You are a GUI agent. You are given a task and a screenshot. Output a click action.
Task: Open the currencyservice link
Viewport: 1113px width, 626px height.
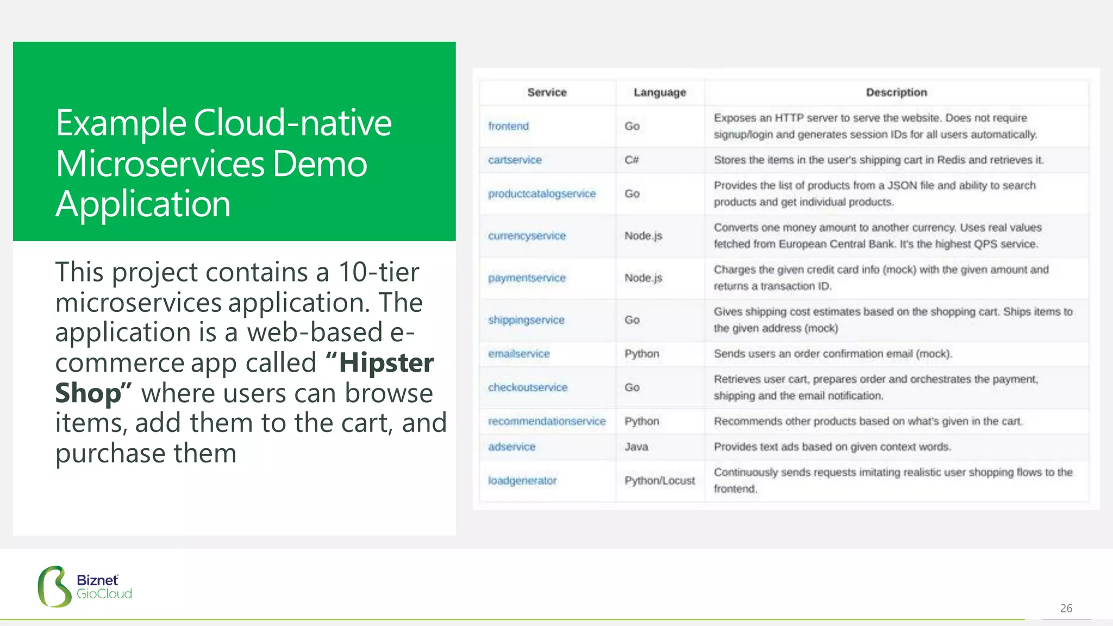527,236
